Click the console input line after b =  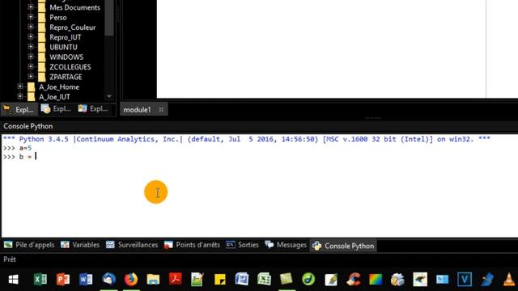click(x=36, y=156)
